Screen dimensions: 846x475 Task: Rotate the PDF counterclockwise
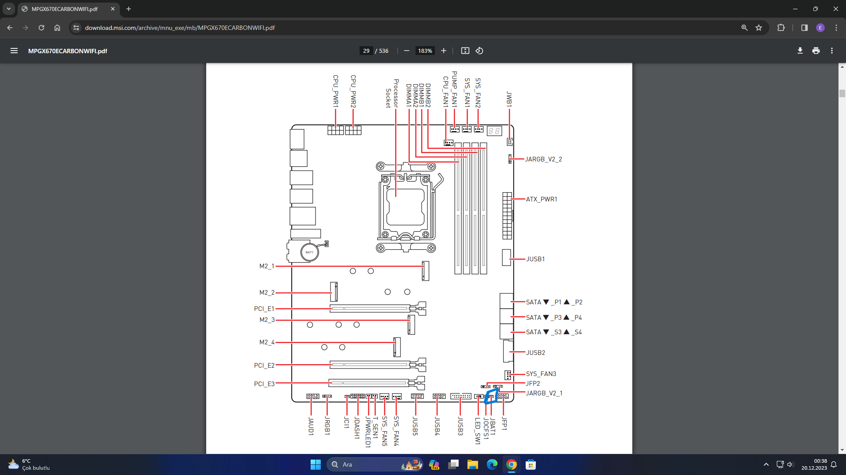click(479, 51)
